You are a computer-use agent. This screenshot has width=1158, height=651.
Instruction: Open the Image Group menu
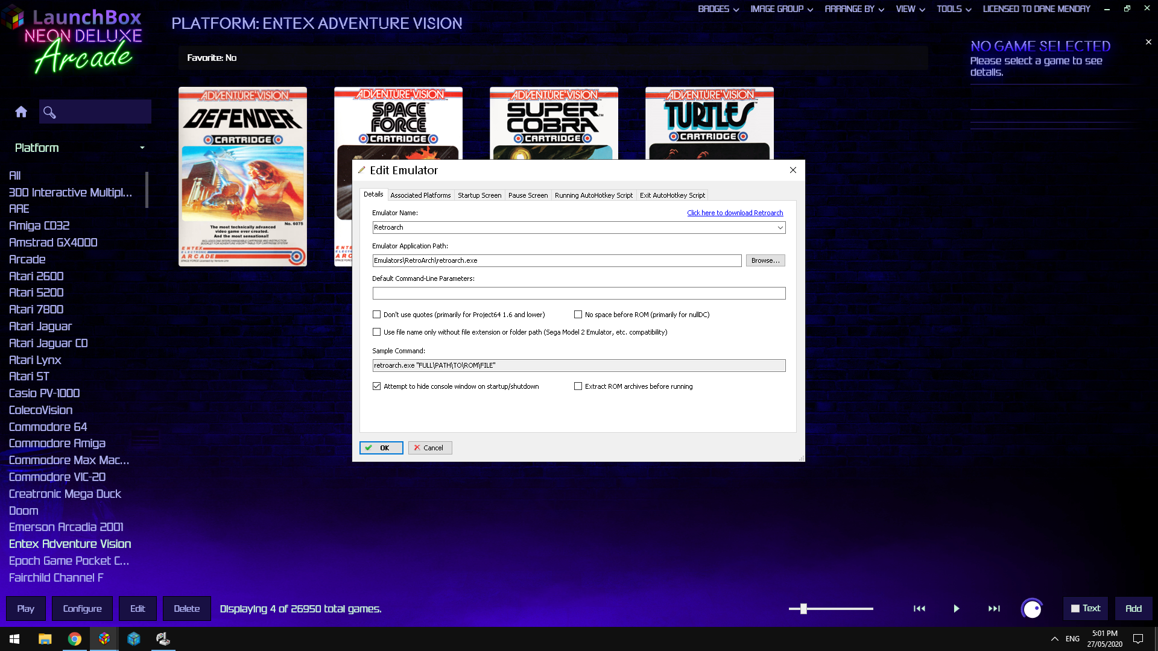[782, 9]
